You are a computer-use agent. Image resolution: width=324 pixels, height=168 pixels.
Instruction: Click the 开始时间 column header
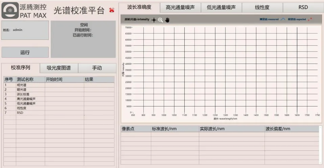[64, 79]
